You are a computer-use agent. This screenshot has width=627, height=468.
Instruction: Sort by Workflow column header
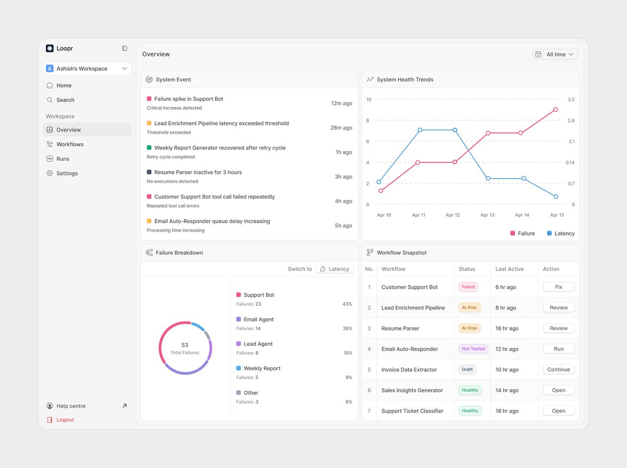click(x=393, y=269)
